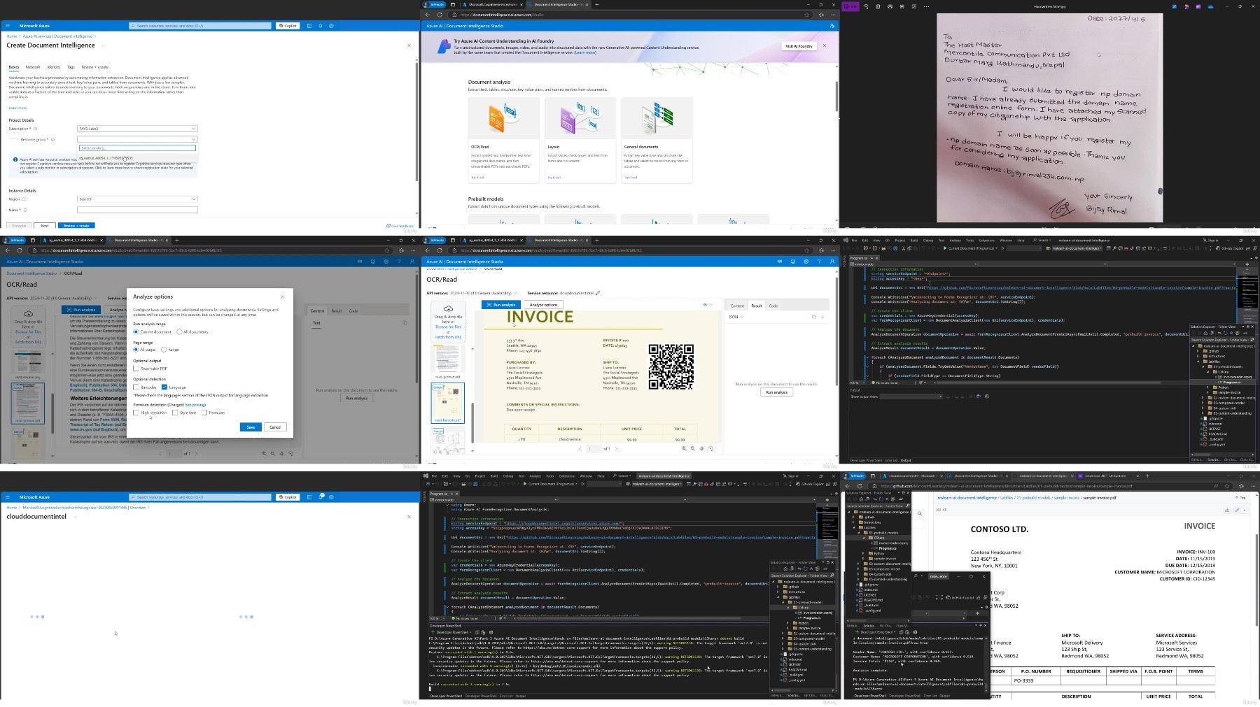
Task: Open account profile icon in invoice Studio header
Action: [832, 262]
